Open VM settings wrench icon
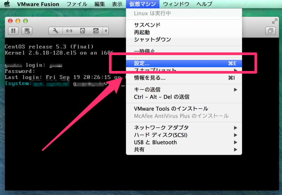This screenshot has width=282, height=195. tap(55, 31)
